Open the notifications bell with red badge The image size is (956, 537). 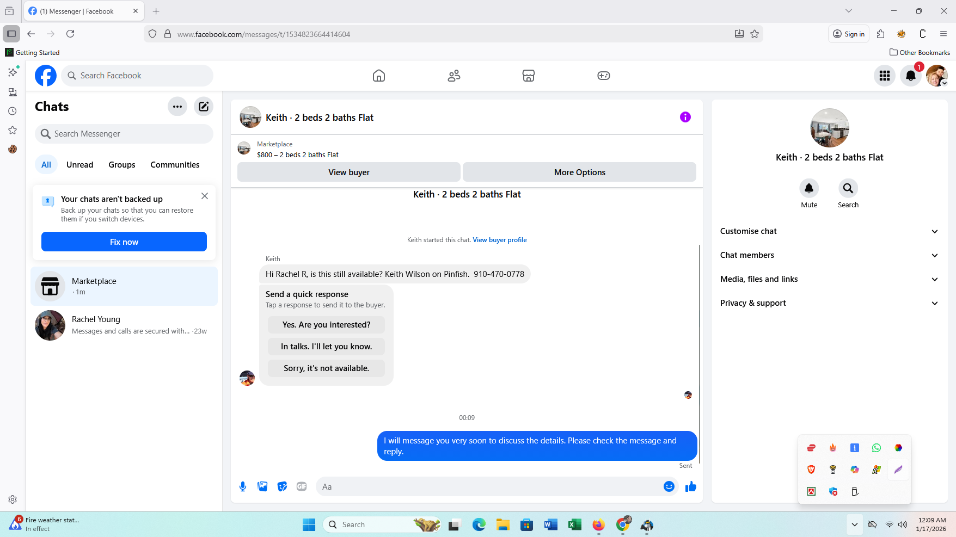pyautogui.click(x=911, y=76)
